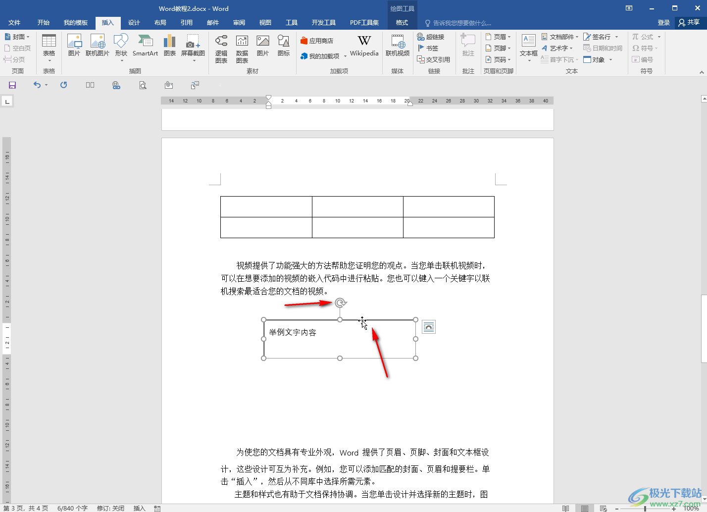
Task: Switch to PDF工具集 tab
Action: tap(364, 22)
